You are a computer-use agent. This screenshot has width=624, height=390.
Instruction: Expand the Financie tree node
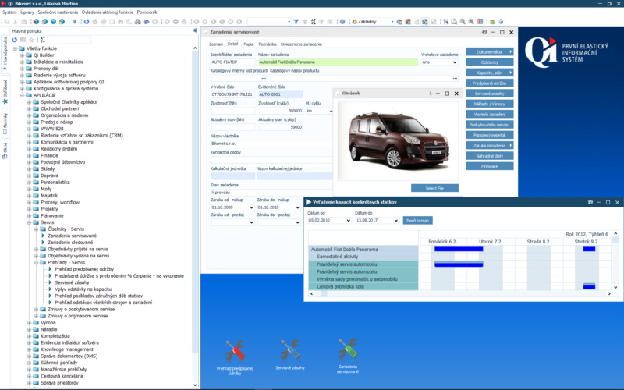coord(29,155)
